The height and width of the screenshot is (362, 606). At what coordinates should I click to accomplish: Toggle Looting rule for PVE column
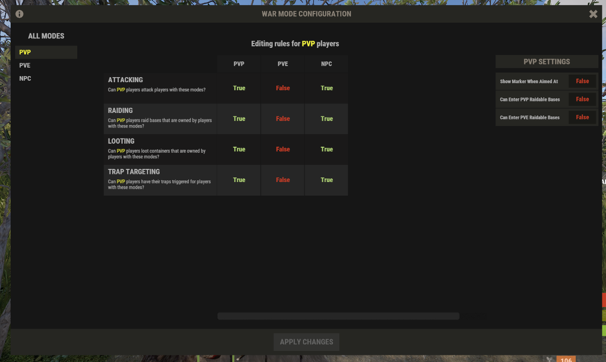point(283,149)
